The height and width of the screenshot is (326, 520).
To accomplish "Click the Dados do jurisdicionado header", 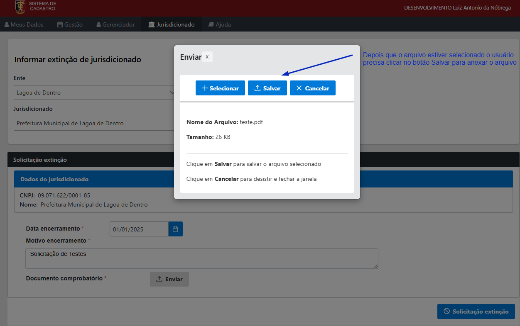I will tap(263, 179).
